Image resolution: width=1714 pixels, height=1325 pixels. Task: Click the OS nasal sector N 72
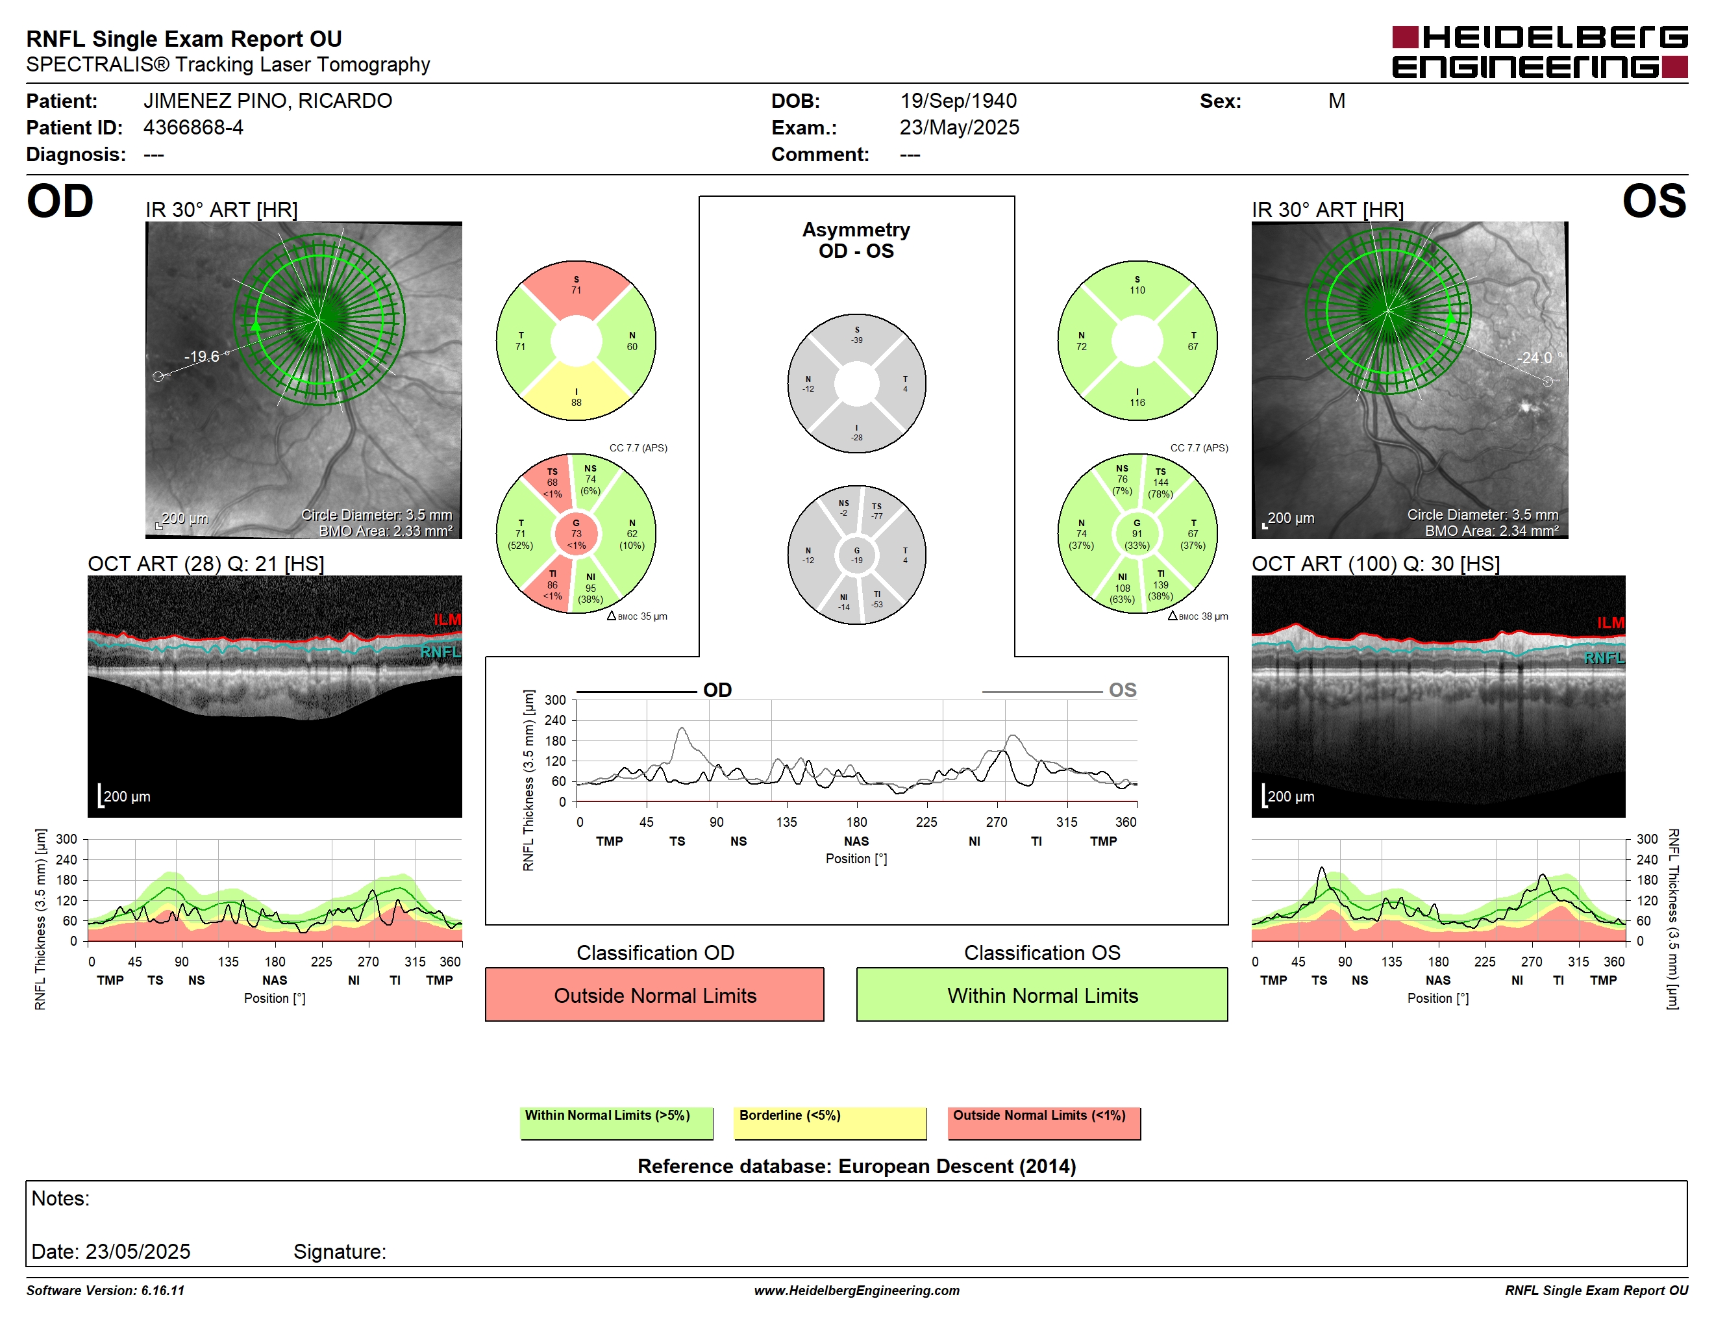coord(1082,341)
